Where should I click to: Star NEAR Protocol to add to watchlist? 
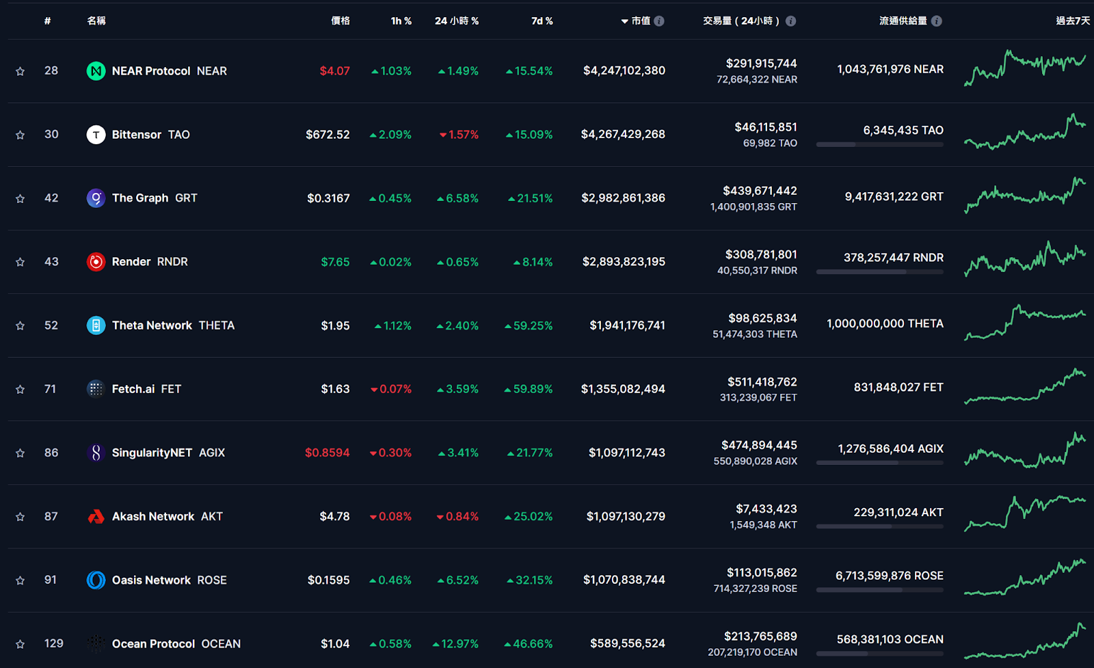coord(21,71)
